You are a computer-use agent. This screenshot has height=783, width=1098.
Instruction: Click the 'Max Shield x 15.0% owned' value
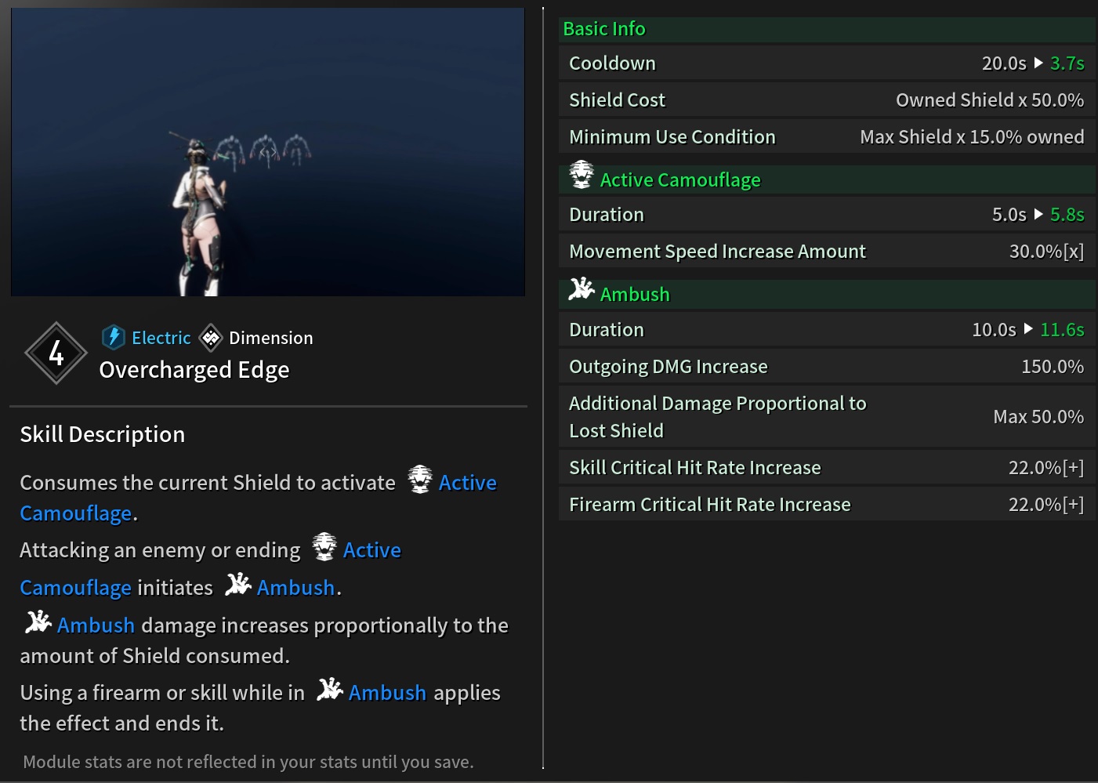coord(972,137)
